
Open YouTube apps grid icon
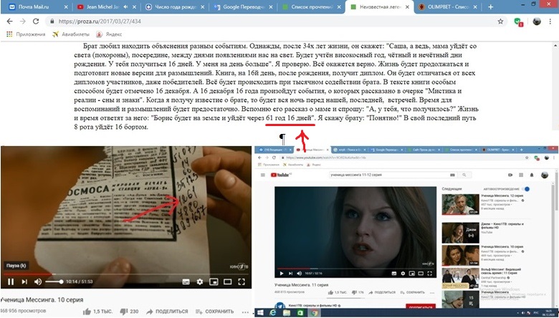point(521,175)
